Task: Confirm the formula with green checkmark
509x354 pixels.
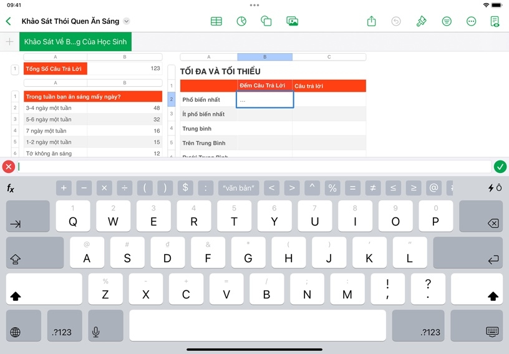Action: pos(500,167)
